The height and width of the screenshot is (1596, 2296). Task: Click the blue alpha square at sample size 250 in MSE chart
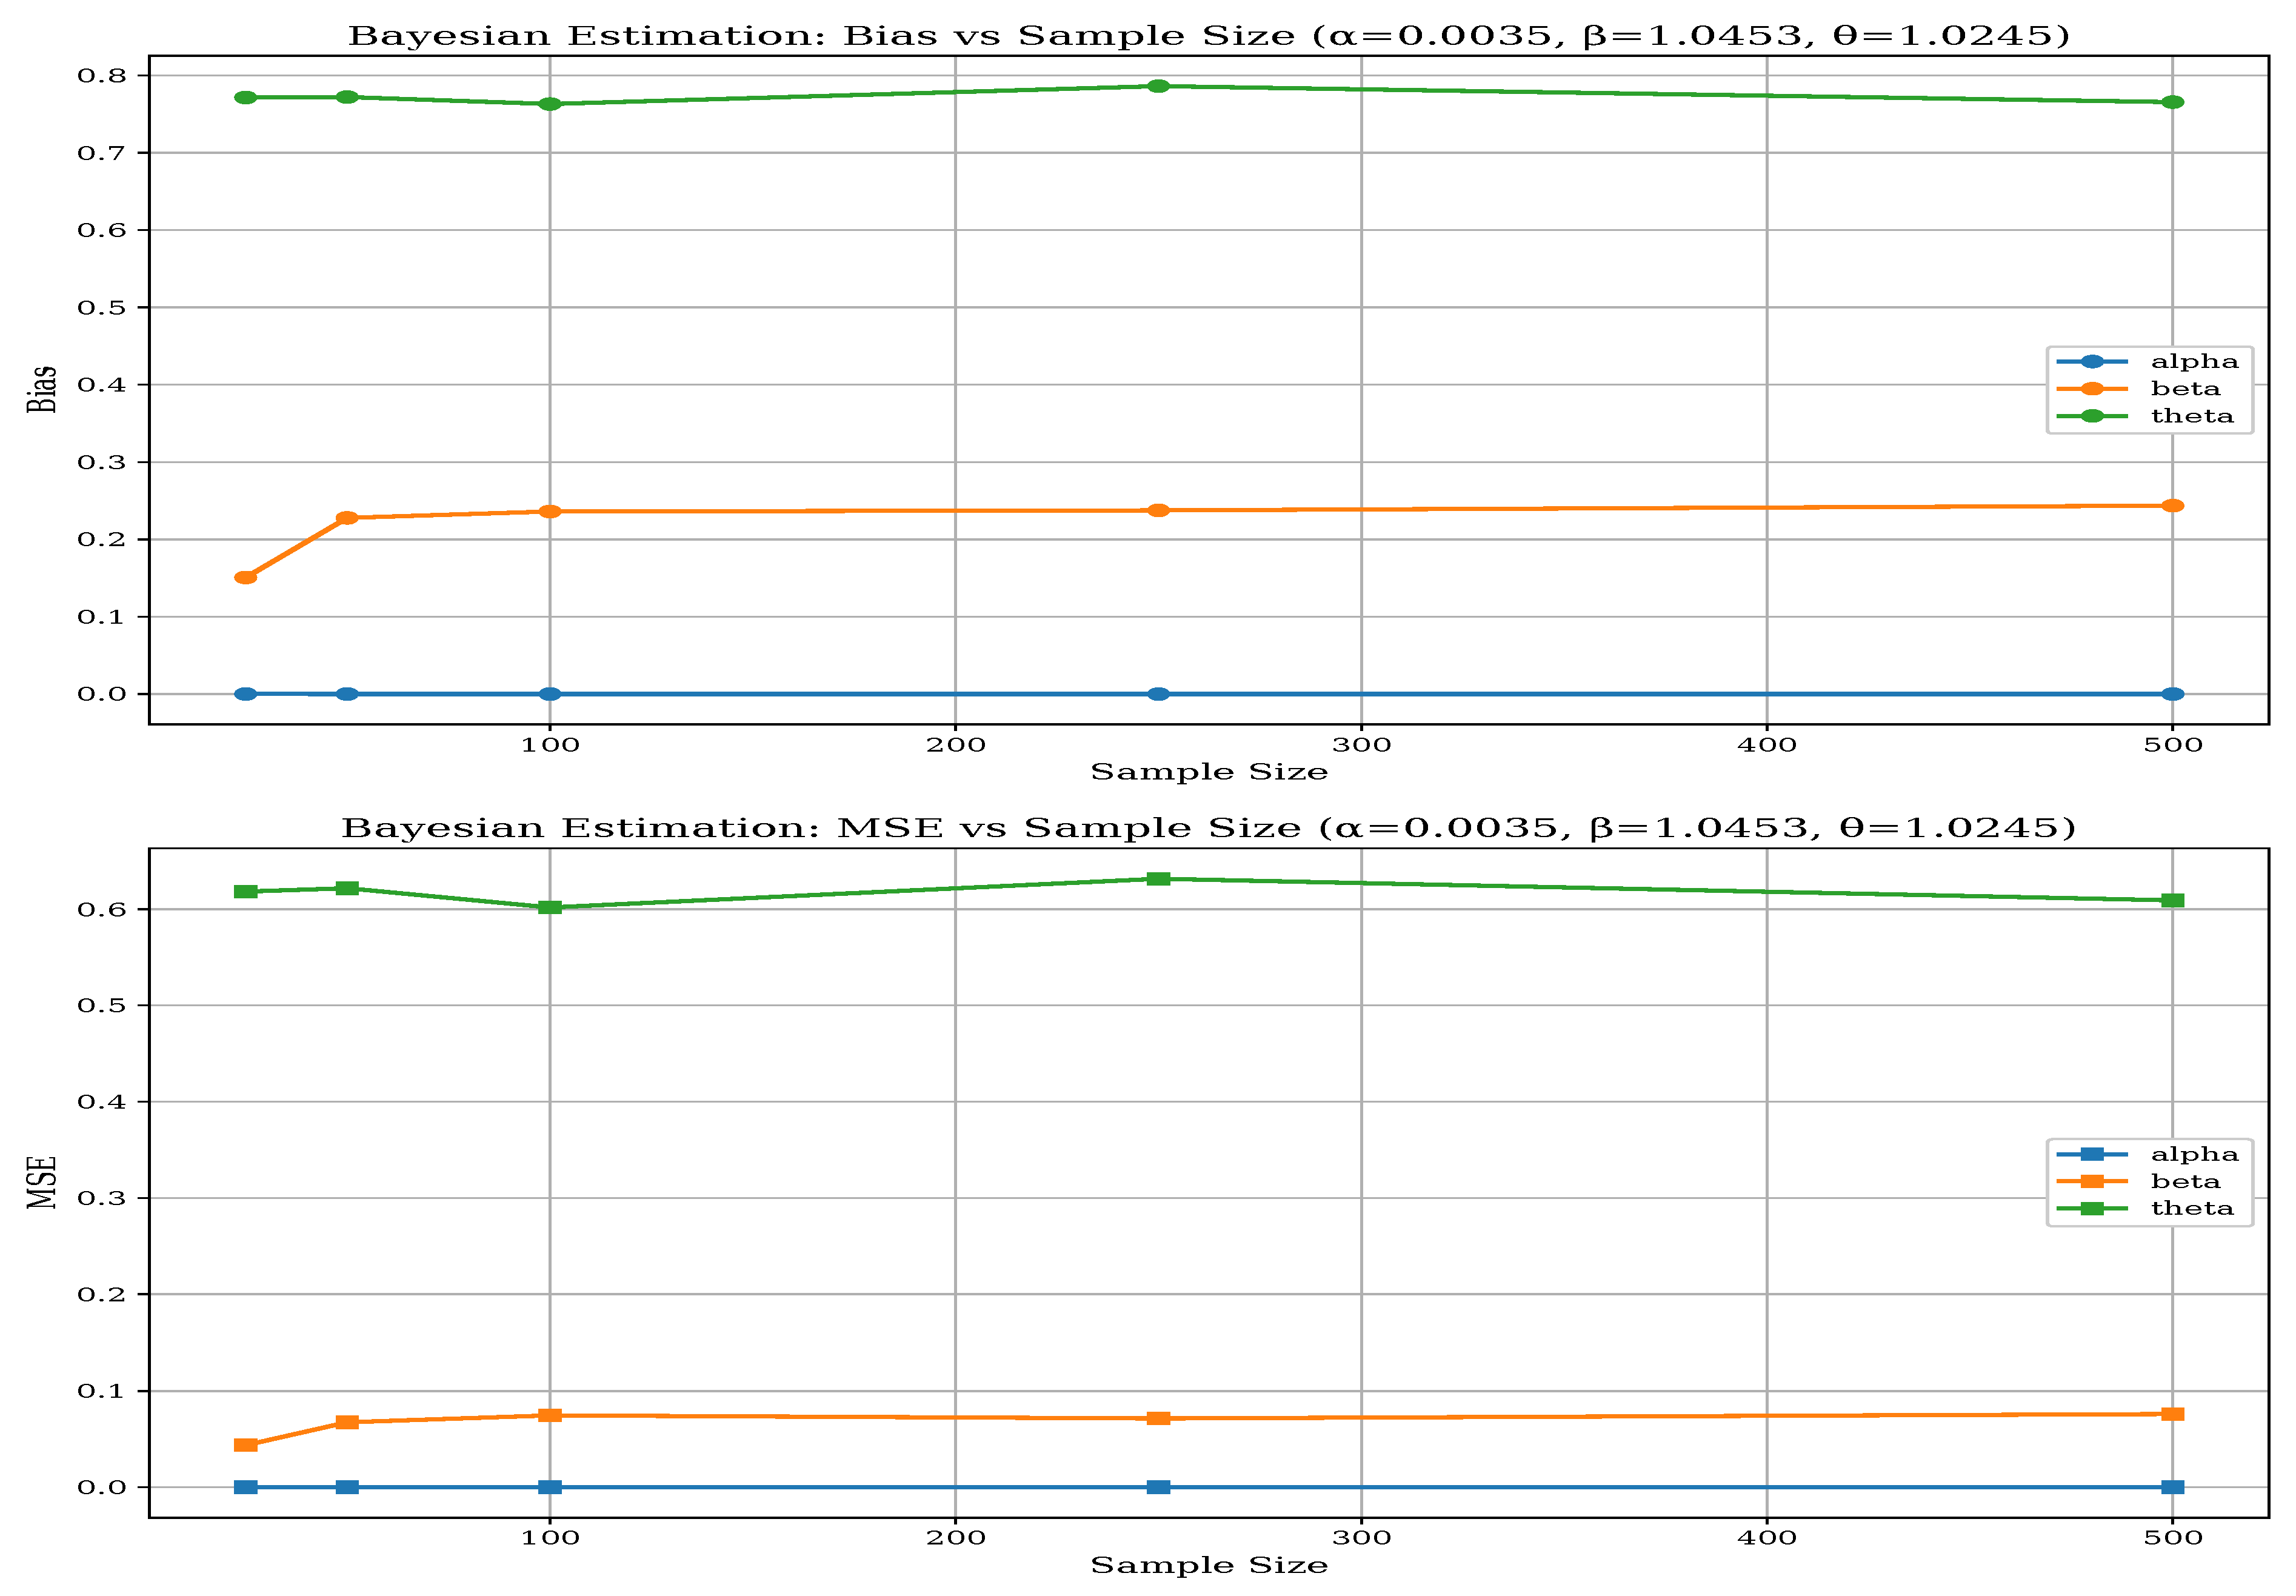coord(1158,1487)
